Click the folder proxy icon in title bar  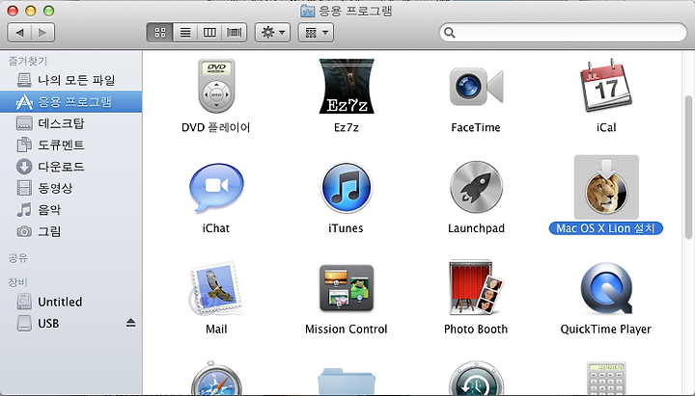307,11
